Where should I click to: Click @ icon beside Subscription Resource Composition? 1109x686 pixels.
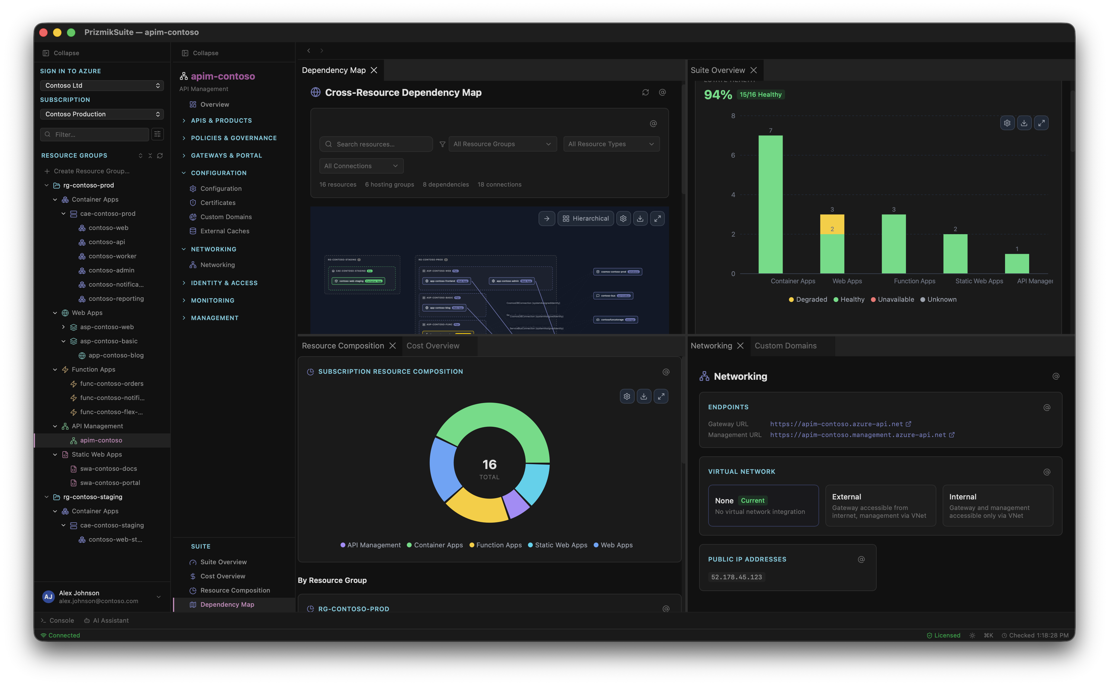[x=665, y=372]
